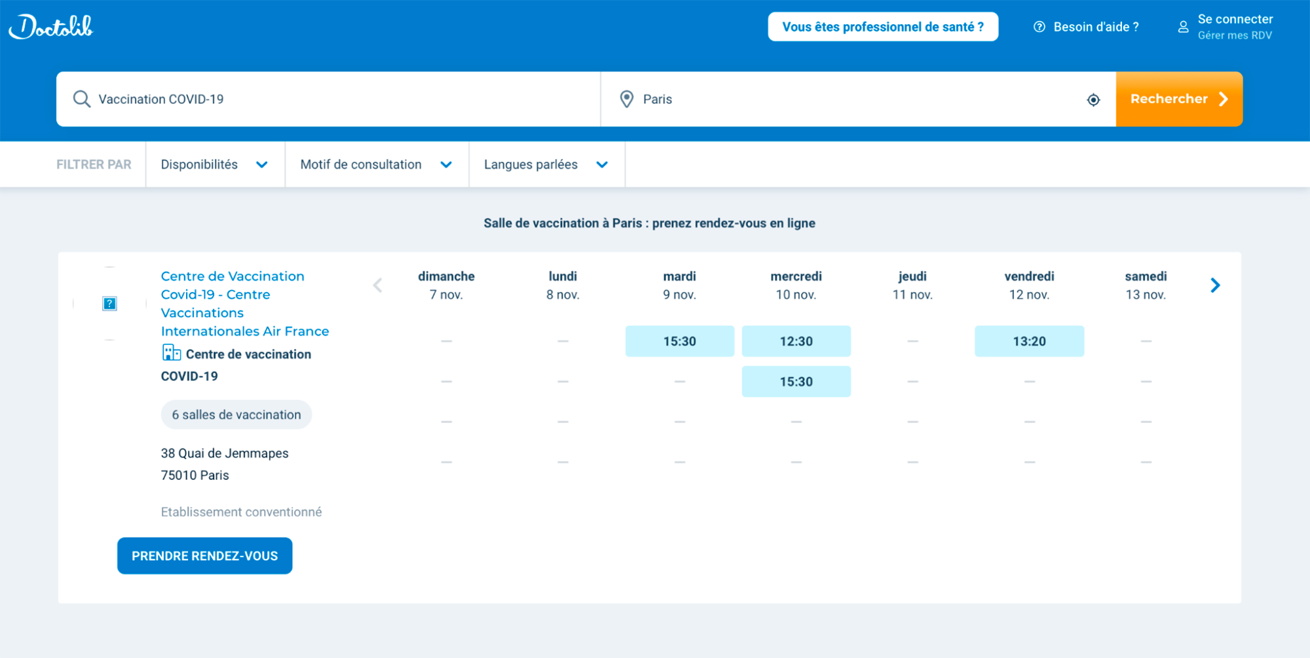The image size is (1310, 658).
Task: Click the mercredi 10 nov. column header
Action: coord(796,285)
